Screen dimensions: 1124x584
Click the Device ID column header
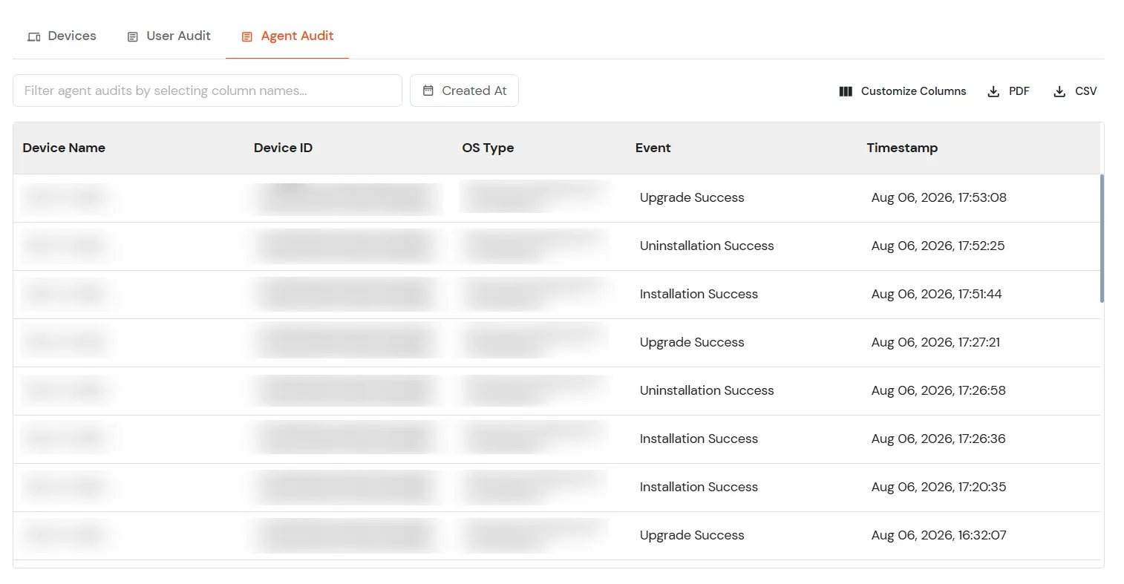click(283, 148)
